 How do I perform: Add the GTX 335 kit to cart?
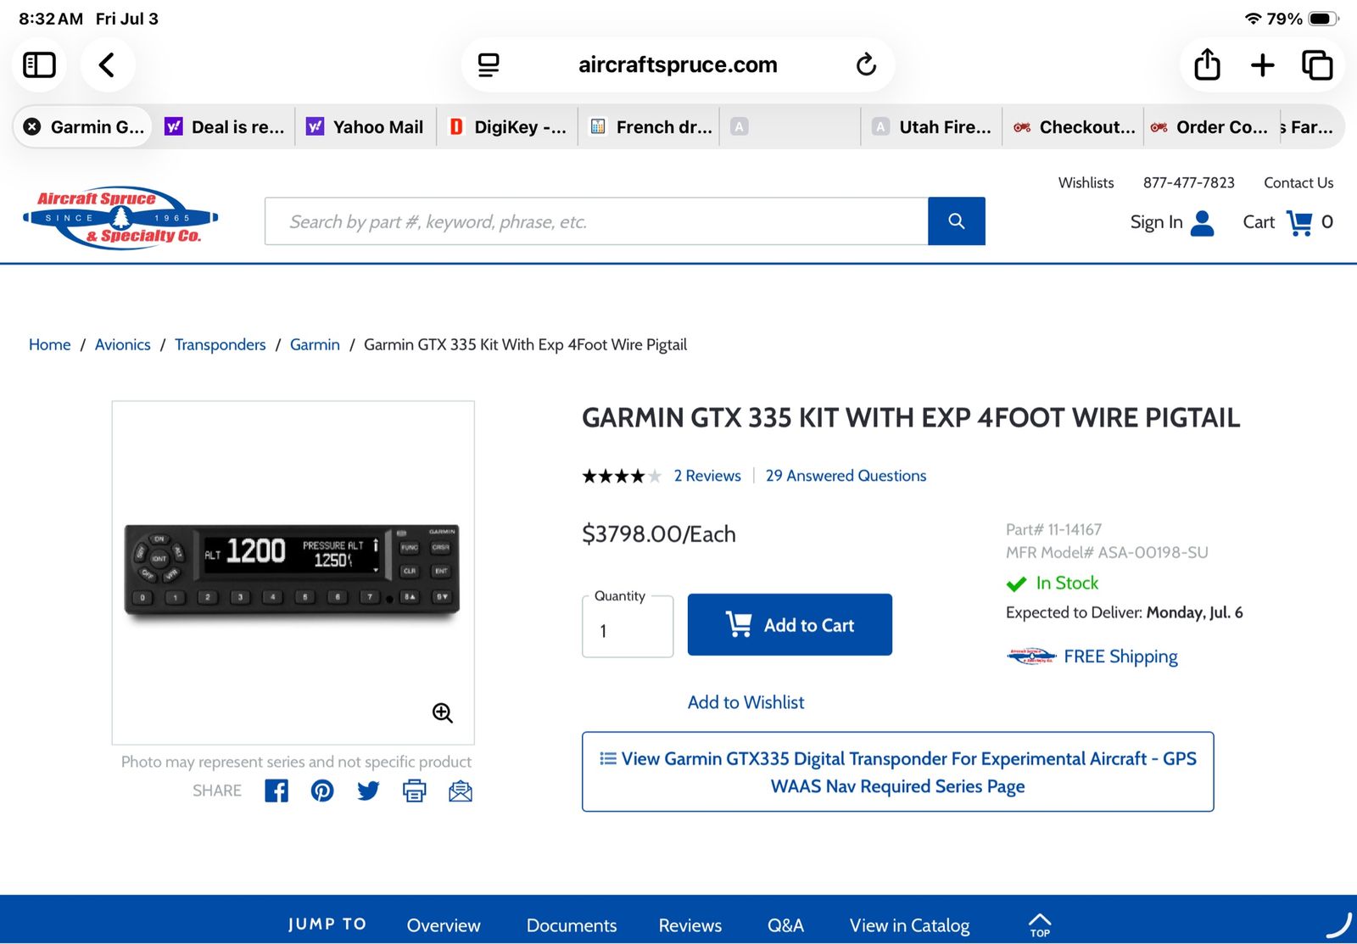[790, 625]
